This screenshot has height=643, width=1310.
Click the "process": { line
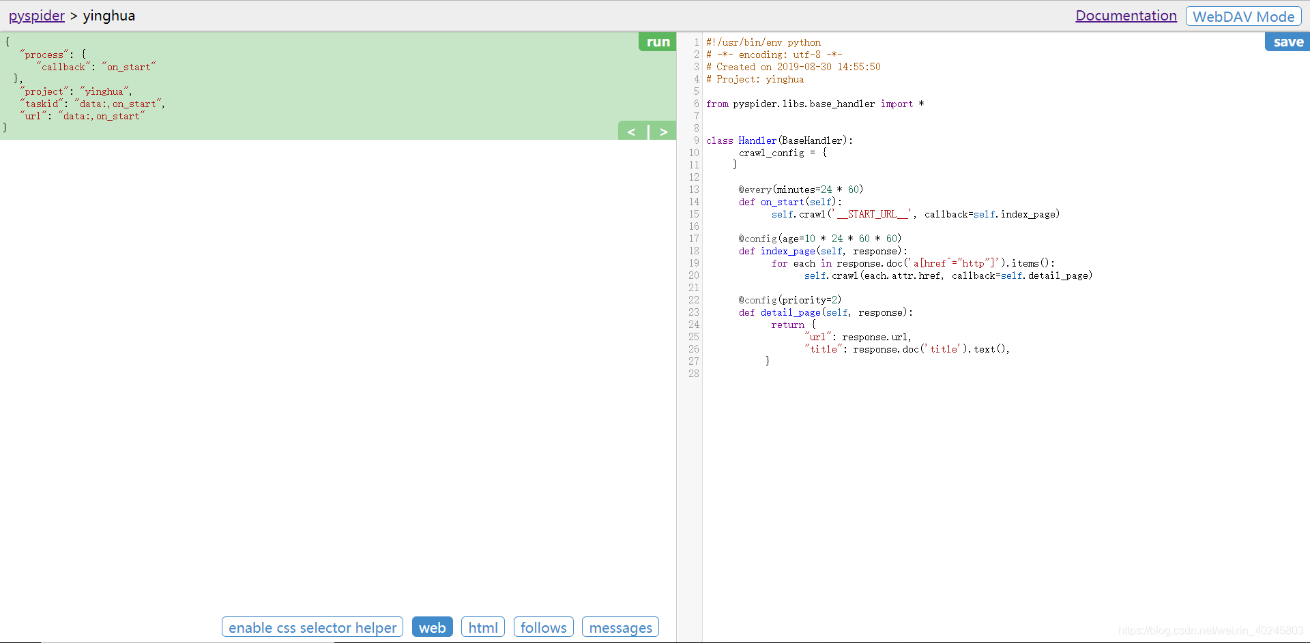pos(53,55)
